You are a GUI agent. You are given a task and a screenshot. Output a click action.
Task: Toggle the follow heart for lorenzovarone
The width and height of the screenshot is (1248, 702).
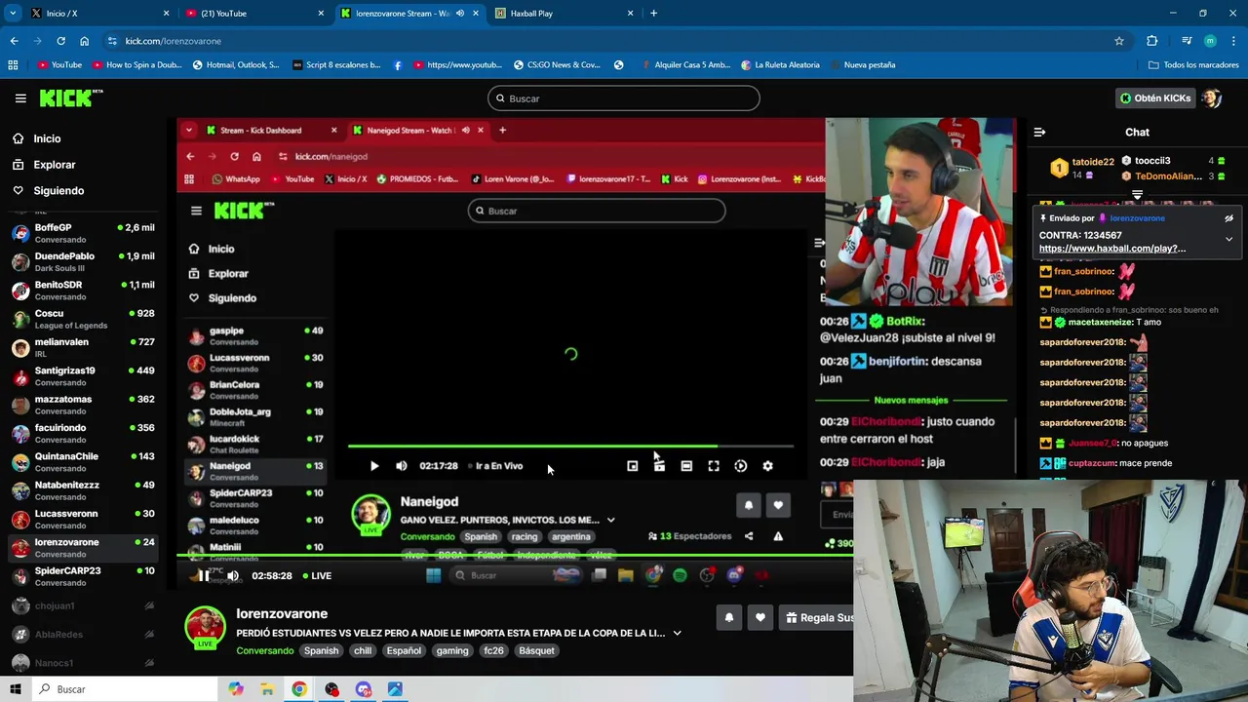[x=760, y=617]
